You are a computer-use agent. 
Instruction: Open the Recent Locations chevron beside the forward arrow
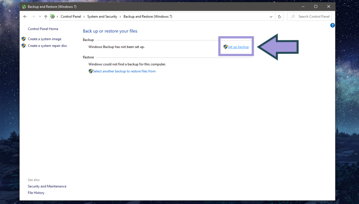click(x=40, y=16)
